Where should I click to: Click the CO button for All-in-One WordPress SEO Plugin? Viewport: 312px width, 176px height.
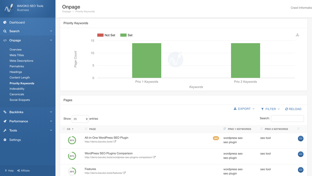[x=301, y=138]
